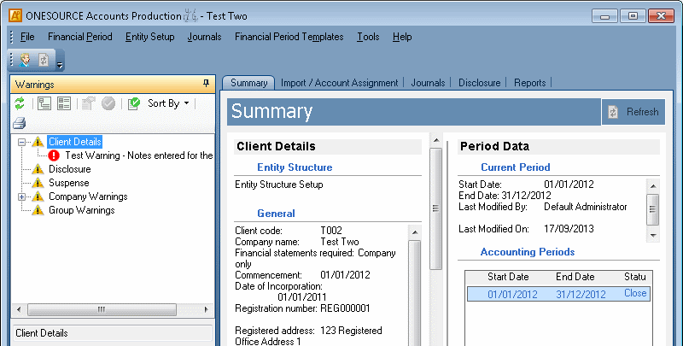Print the warnings using the printer icon
This screenshot has width=683, height=346.
point(19,123)
